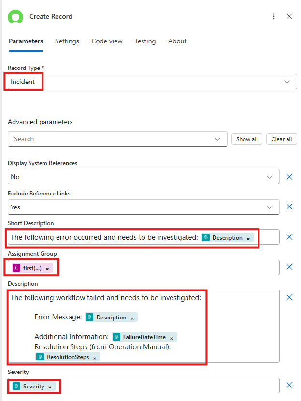Remove the FailureDateTime token from Description
The height and width of the screenshot is (401, 301).
point(172,337)
